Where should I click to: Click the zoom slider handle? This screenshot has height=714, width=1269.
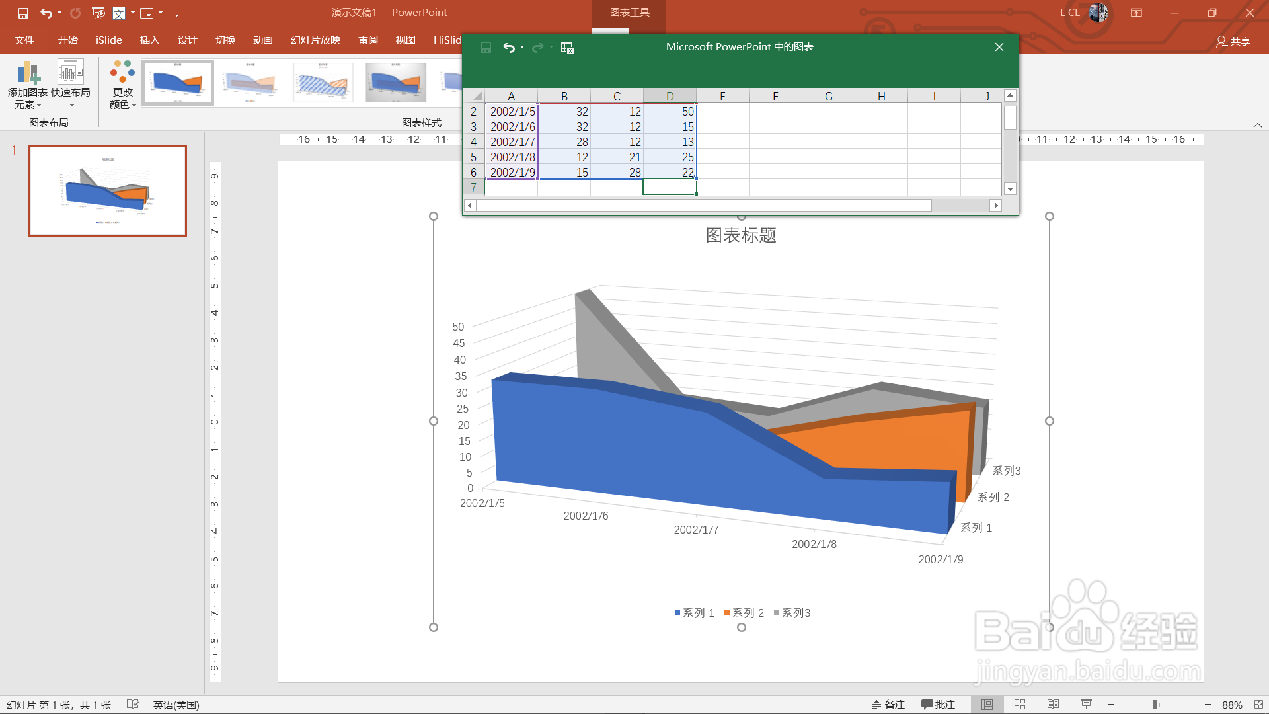[x=1155, y=705]
